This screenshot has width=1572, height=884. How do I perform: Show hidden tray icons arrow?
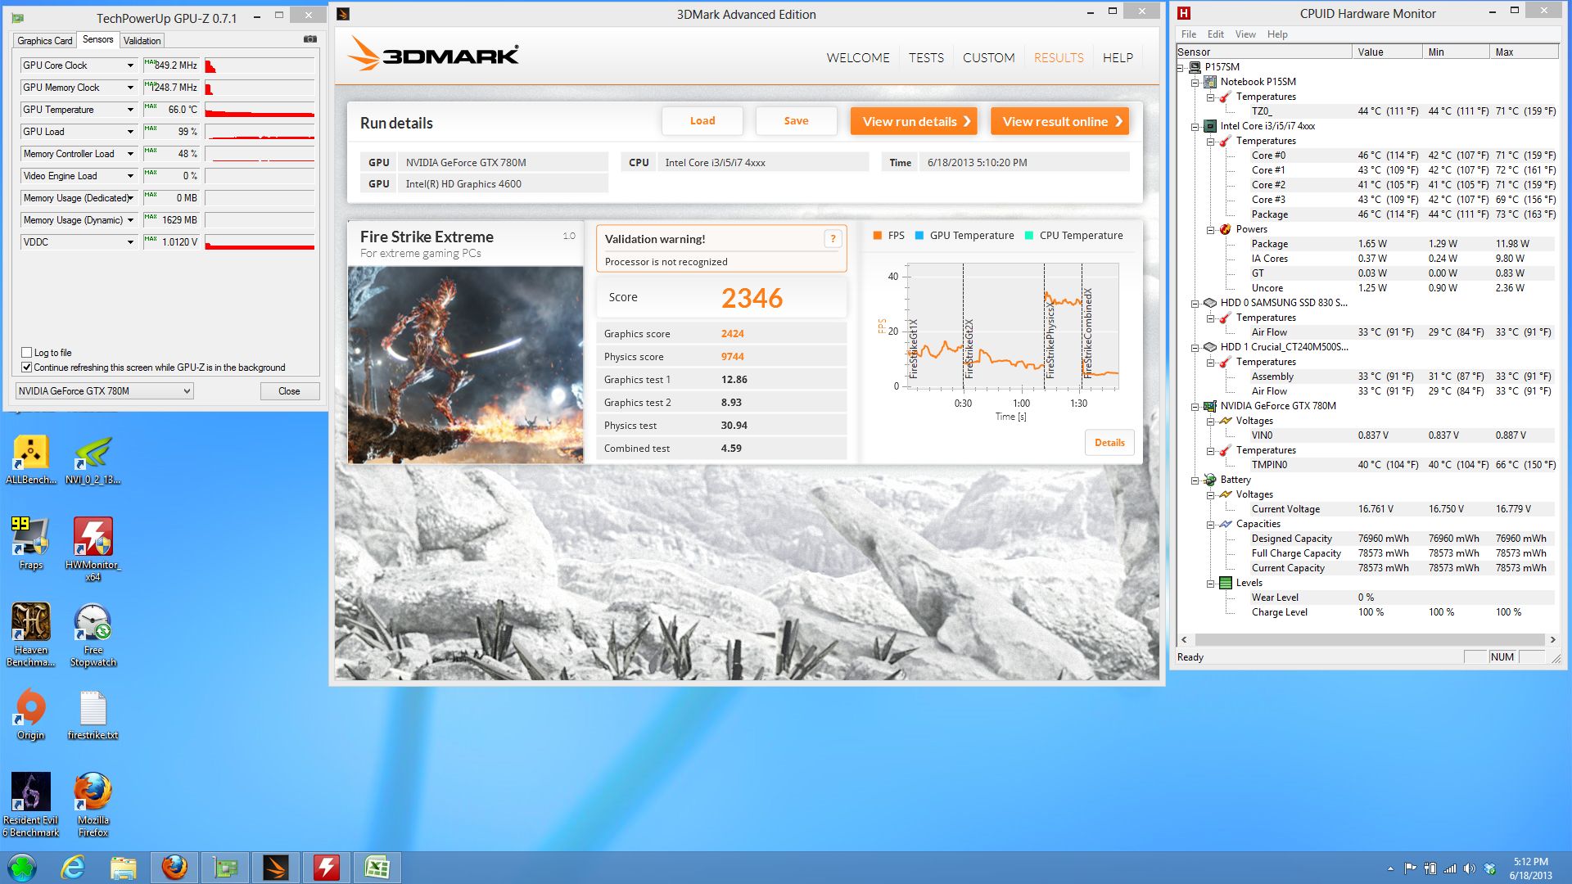1390,868
